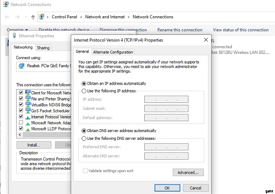Click the Up arrow navigation icon

(x=33, y=17)
